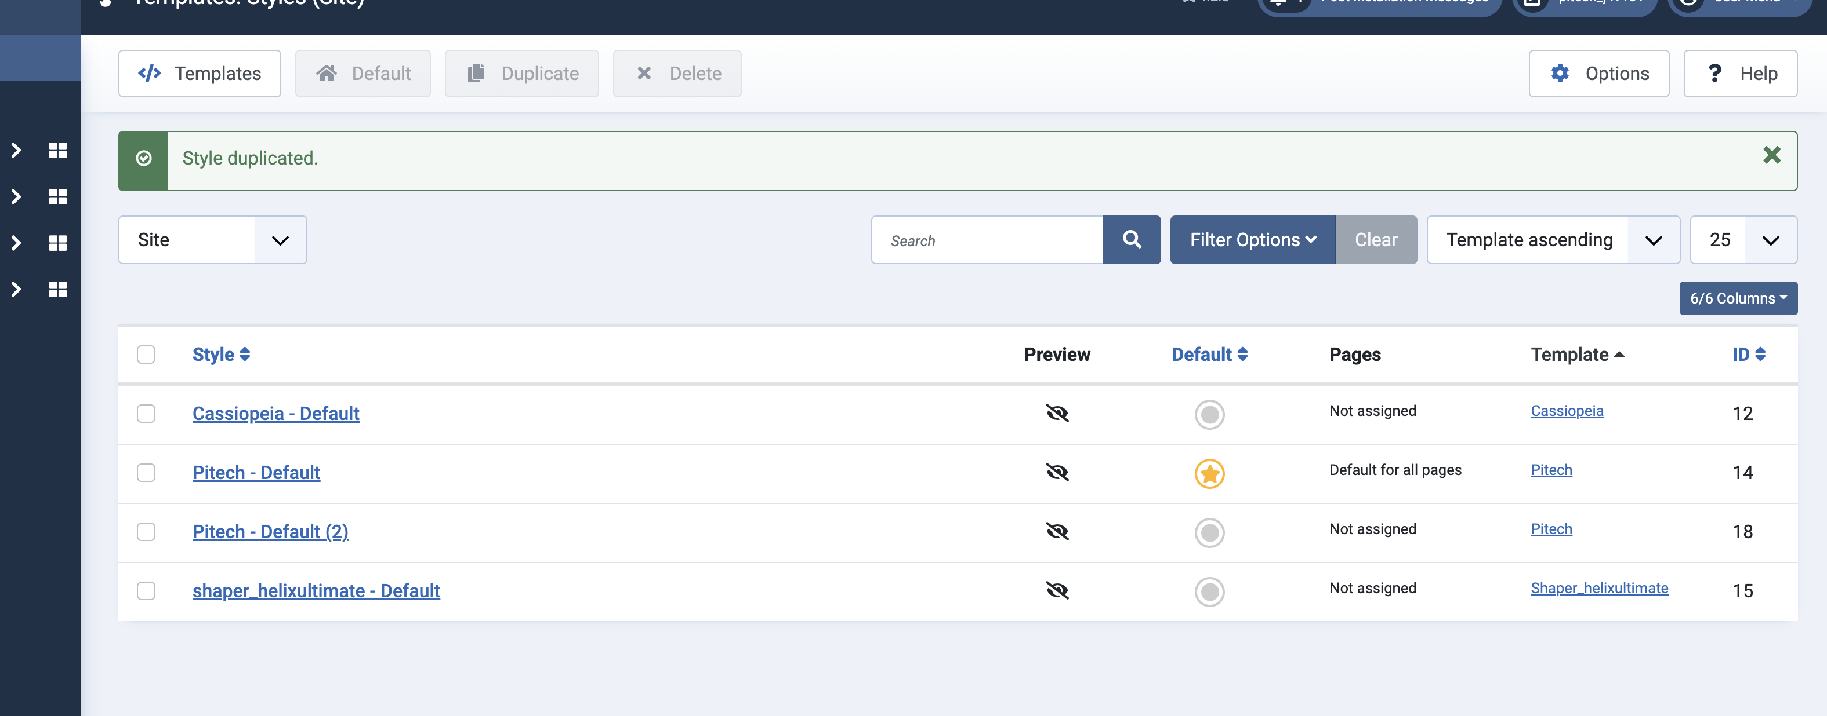This screenshot has height=716, width=1827.
Task: Check the select-all checkbox in the table header
Action: 146,354
